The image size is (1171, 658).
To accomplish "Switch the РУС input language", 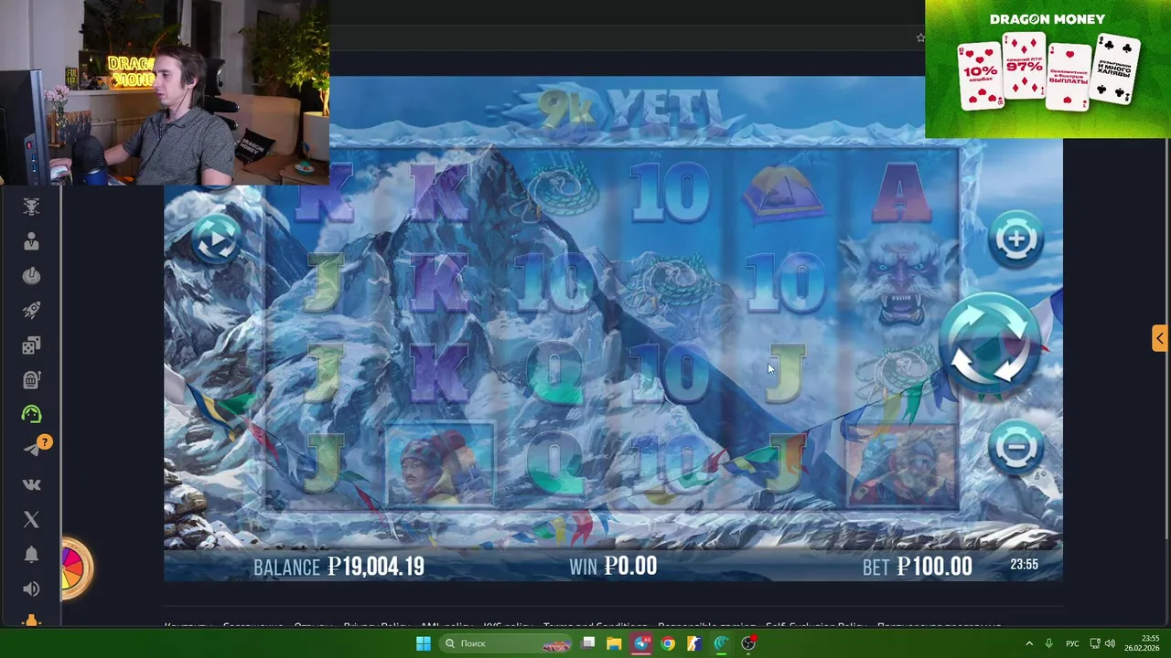I will coord(1072,643).
